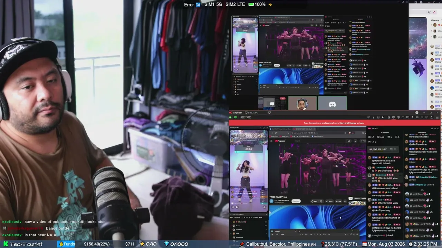This screenshot has width=442, height=248.
Task: Click the 100% battery indicator
Action: 257,4
